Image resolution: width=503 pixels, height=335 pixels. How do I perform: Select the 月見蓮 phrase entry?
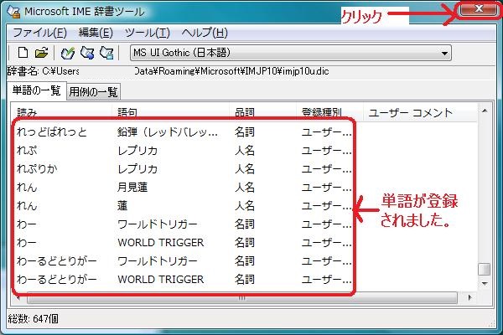[132, 188]
